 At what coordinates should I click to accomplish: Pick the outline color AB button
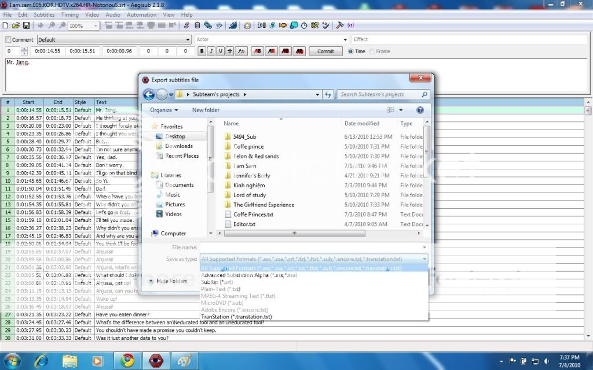pos(285,51)
